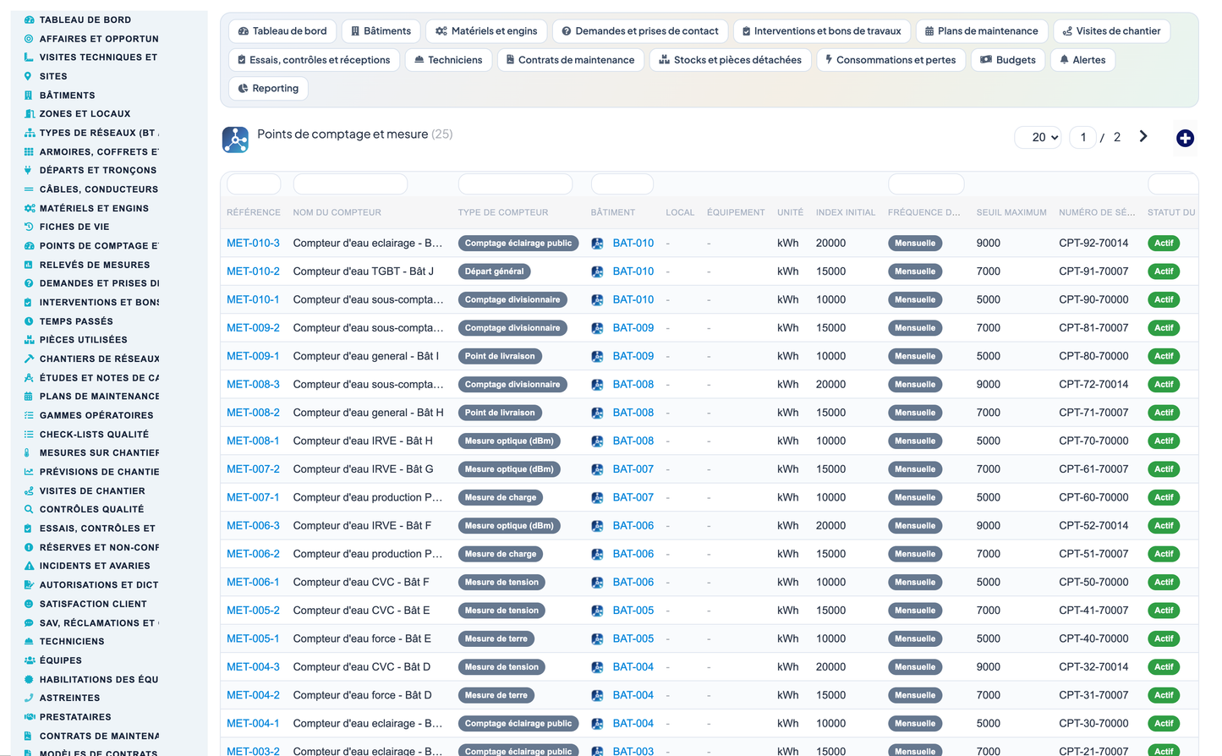Screen dimensions: 1222x756
Task: Select Relevés de mesures in the sidebar
Action: point(95,265)
